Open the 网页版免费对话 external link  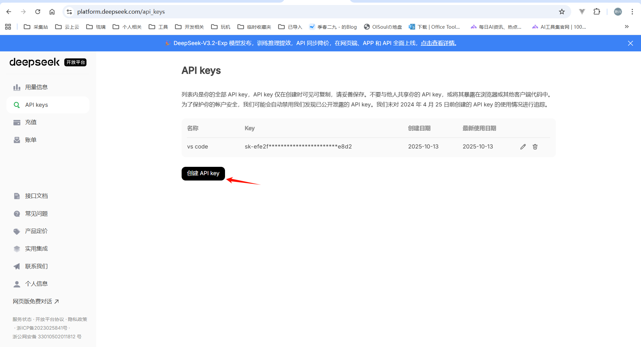[36, 301]
